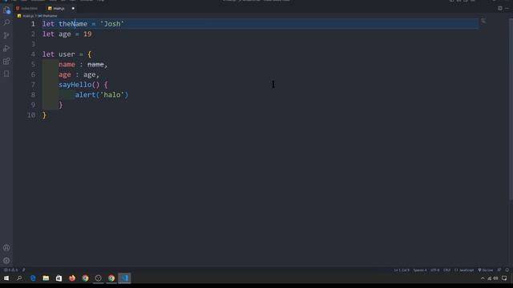Click the 'Josh' string on line 1
This screenshot has height=288, width=513.
[112, 24]
